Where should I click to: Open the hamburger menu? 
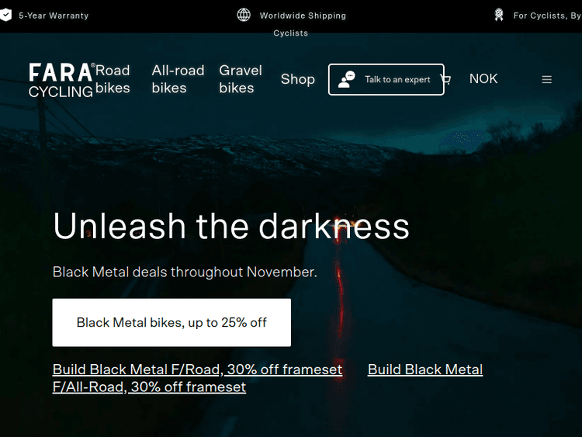(547, 79)
